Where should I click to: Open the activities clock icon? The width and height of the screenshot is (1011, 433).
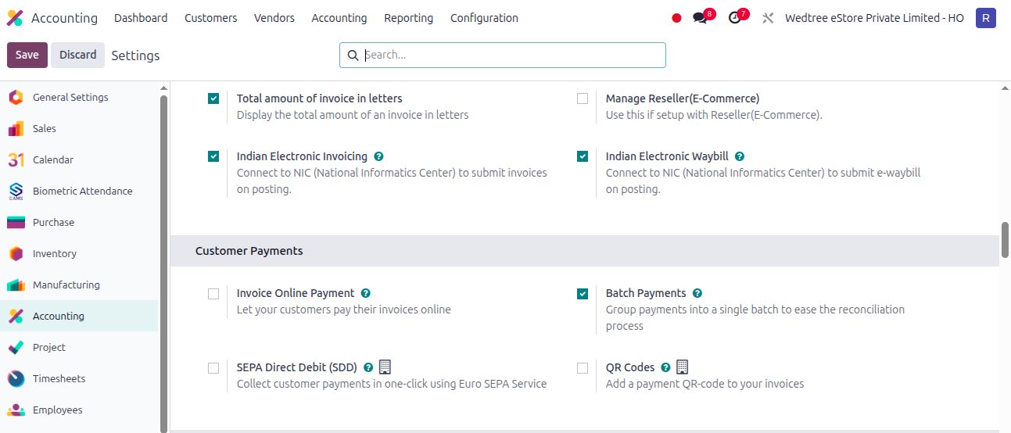pos(734,18)
